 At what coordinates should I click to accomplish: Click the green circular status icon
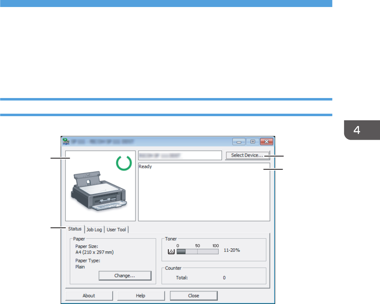pyautogui.click(x=124, y=163)
